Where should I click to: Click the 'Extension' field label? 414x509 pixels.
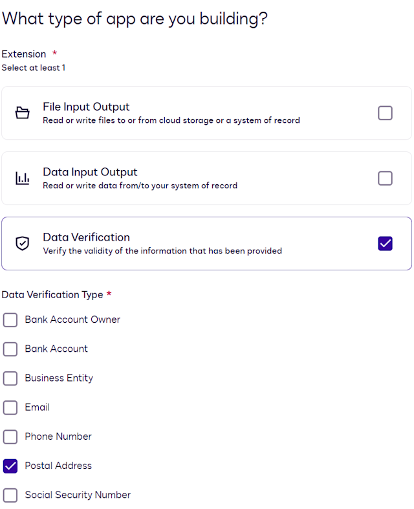pyautogui.click(x=24, y=54)
